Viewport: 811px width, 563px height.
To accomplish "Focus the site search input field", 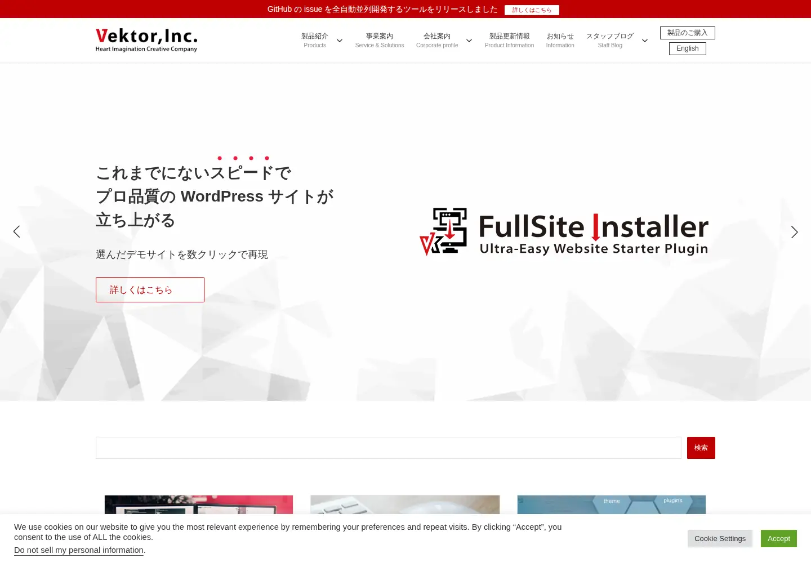I will pos(389,448).
